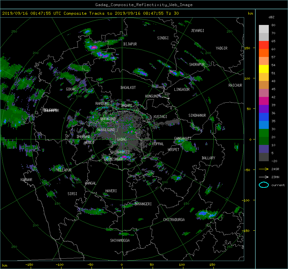Screen dimensions: 288x269
Task: Click the white storm track near Hungund
Action: [164, 93]
